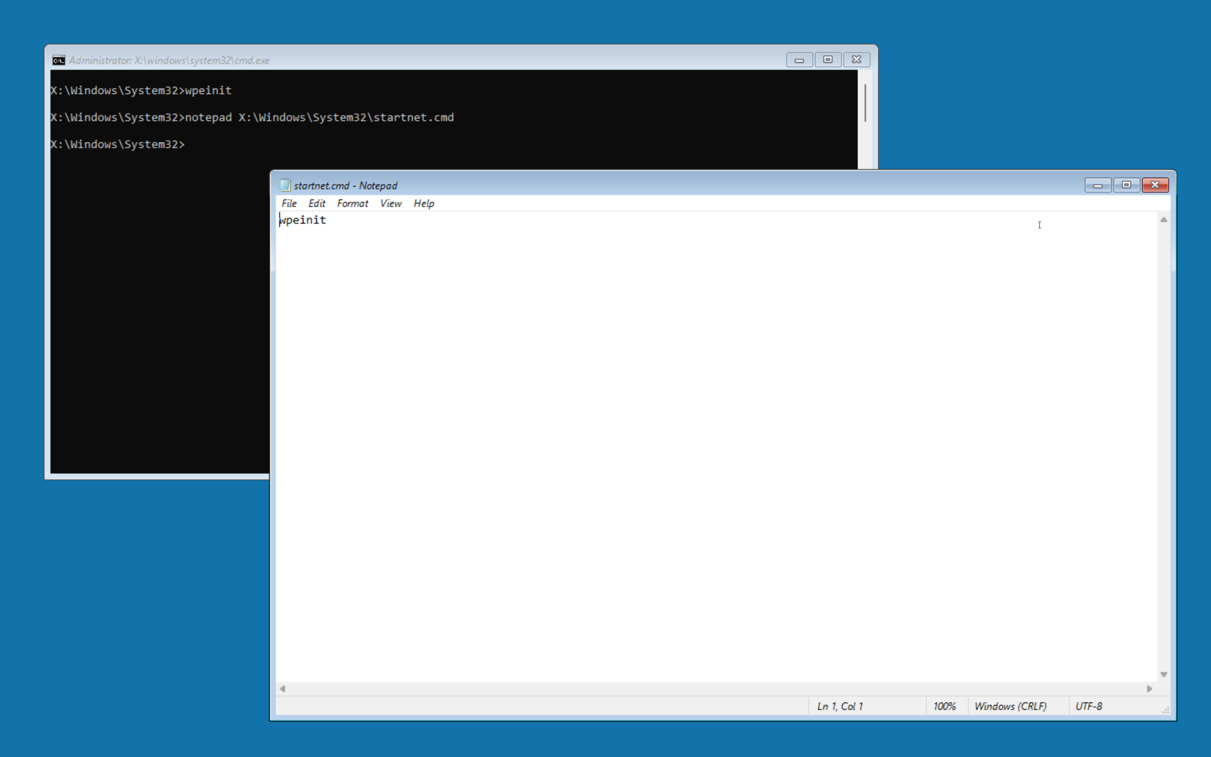Minimize the Notepad window
This screenshot has height=757, width=1211.
coord(1098,185)
